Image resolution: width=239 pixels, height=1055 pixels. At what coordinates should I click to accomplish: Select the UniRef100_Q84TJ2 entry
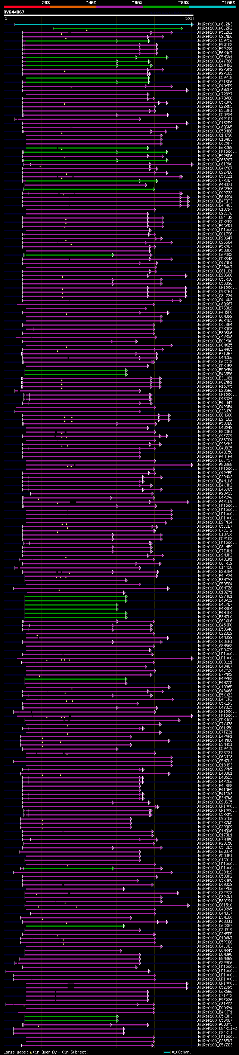(x=214, y=218)
